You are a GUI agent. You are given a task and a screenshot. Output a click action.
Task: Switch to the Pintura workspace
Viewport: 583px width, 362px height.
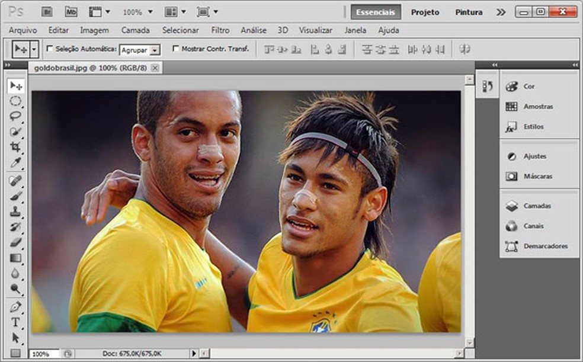[x=469, y=12]
